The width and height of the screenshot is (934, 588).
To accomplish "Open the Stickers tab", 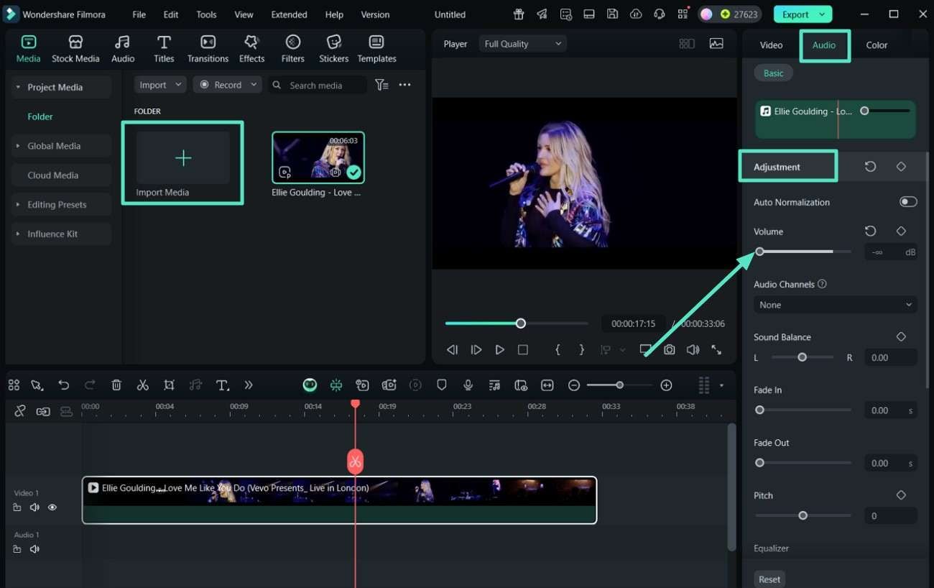I will pos(333,49).
